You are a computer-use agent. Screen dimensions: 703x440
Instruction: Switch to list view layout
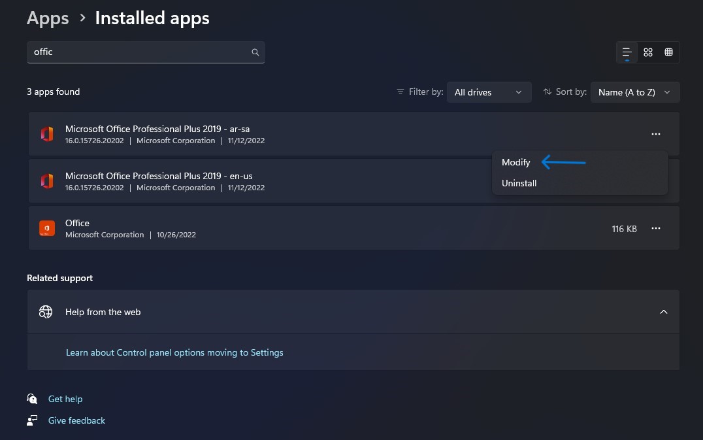627,52
